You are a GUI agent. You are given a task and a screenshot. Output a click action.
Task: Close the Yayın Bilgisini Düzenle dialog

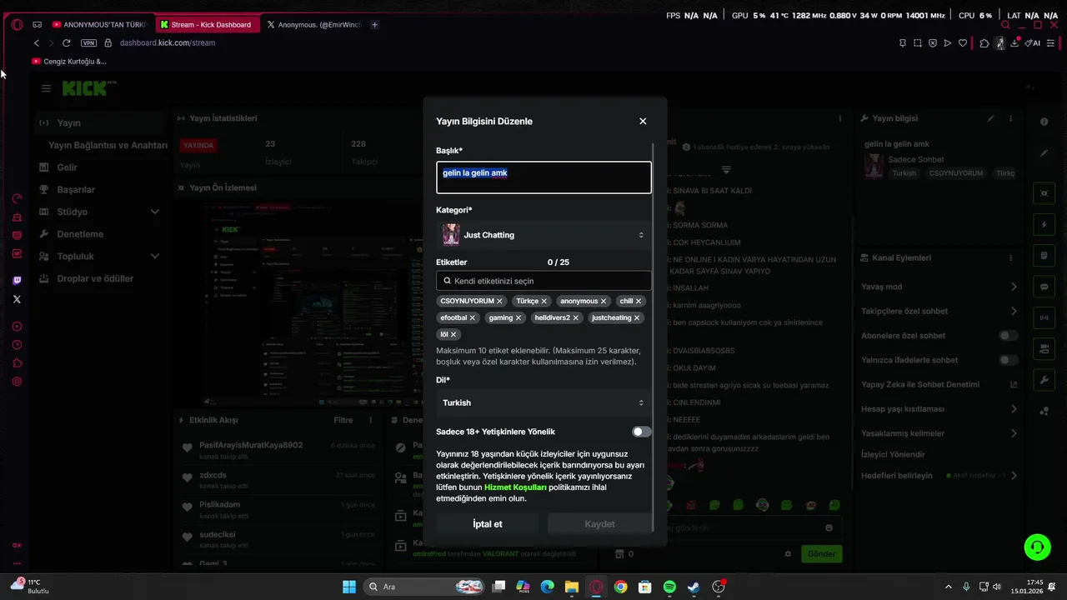tap(643, 121)
